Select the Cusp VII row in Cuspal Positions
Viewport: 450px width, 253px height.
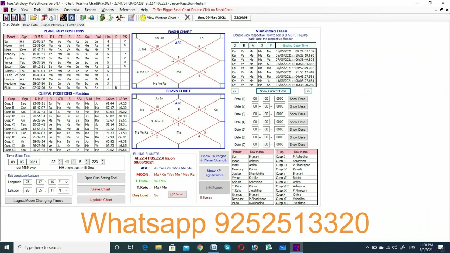point(66,129)
